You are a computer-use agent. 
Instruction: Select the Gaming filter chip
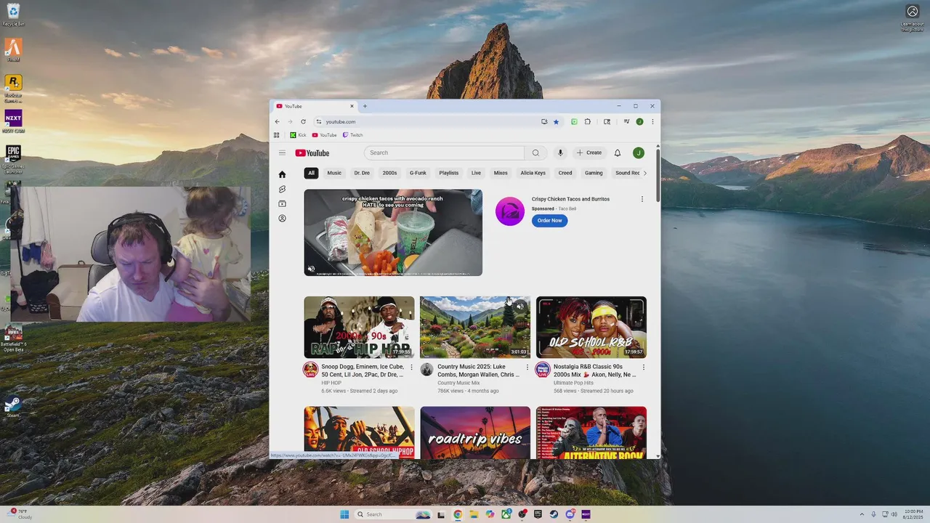point(594,173)
